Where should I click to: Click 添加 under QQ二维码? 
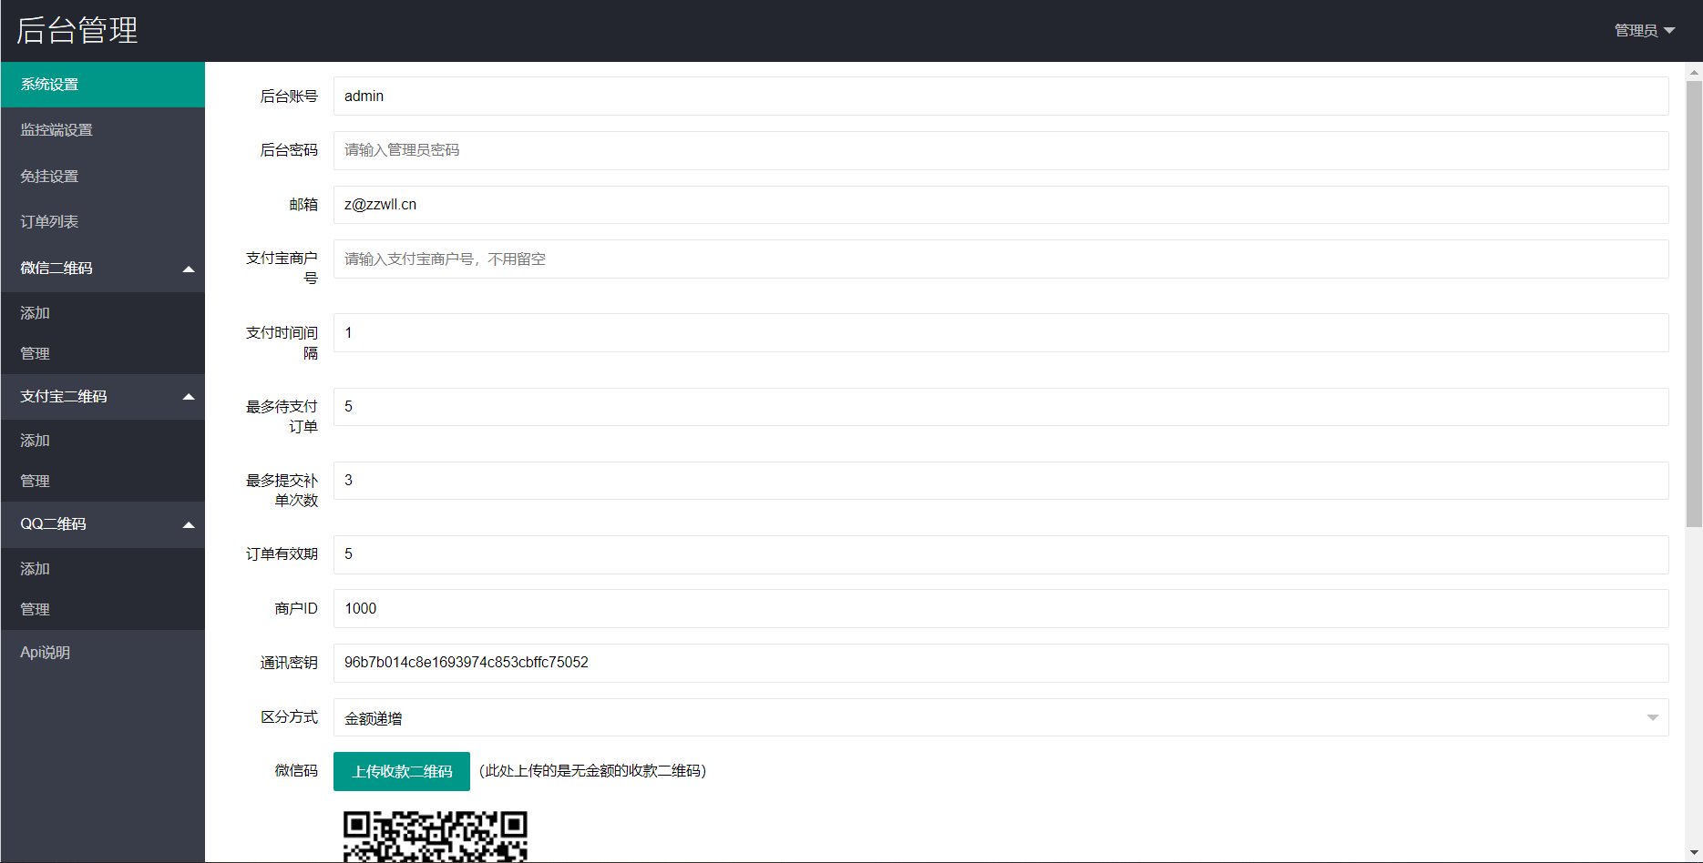point(36,569)
